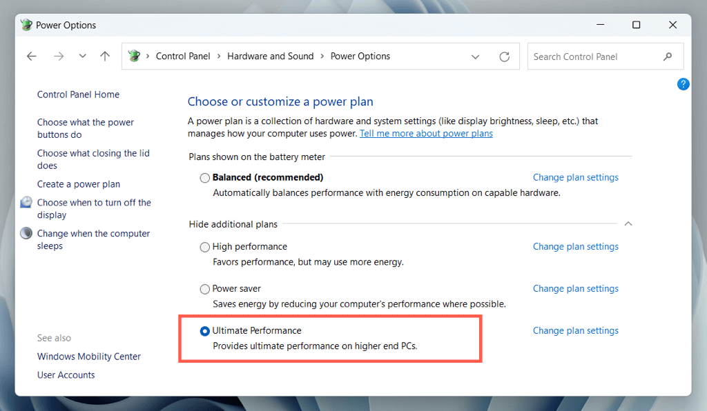Refresh the Power Options page
The image size is (707, 411).
505,57
